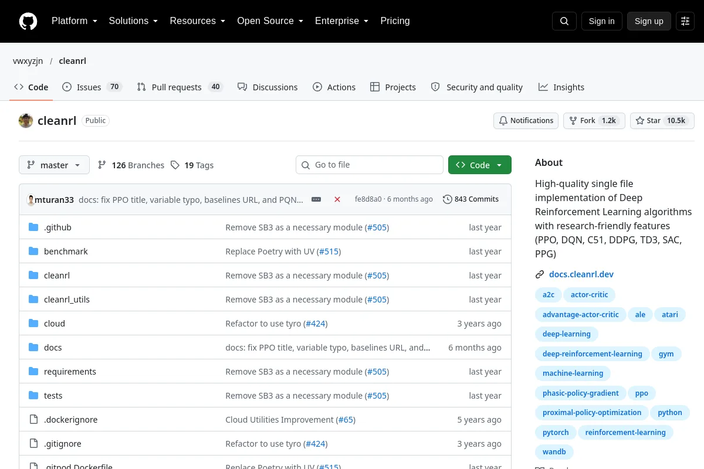Fork the repository with Fork button

[594, 121]
